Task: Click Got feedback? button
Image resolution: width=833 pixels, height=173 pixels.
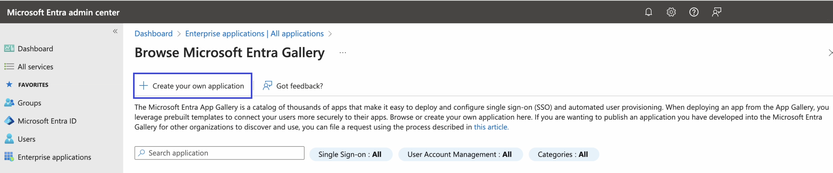Action: coord(293,86)
